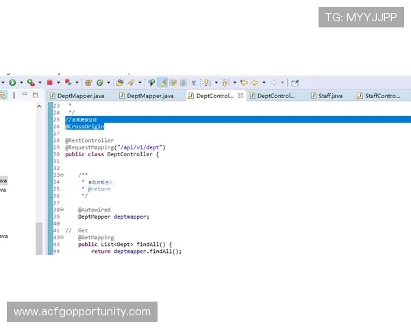Toggle the highlighted Mark Occurrences button

[162, 82]
